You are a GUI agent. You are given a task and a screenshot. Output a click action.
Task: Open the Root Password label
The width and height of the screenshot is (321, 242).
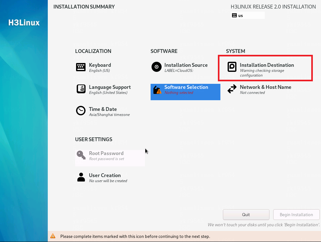click(x=106, y=153)
